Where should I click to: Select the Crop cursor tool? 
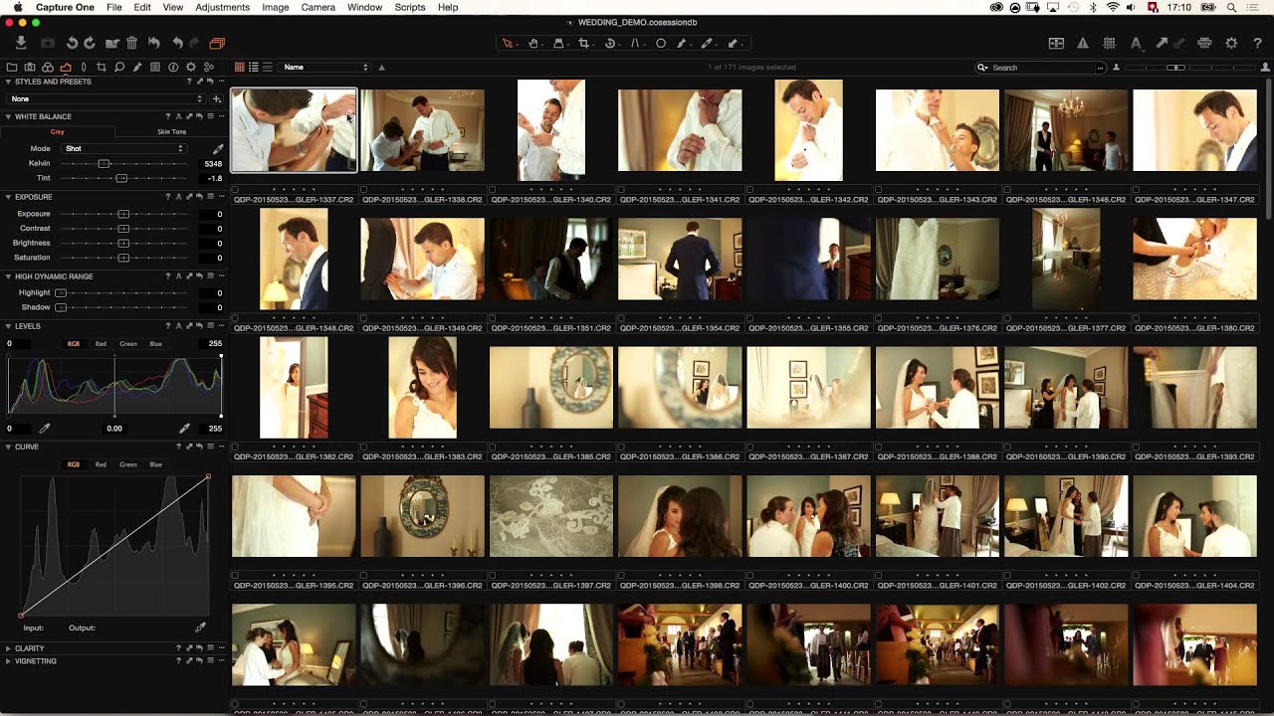tap(583, 43)
